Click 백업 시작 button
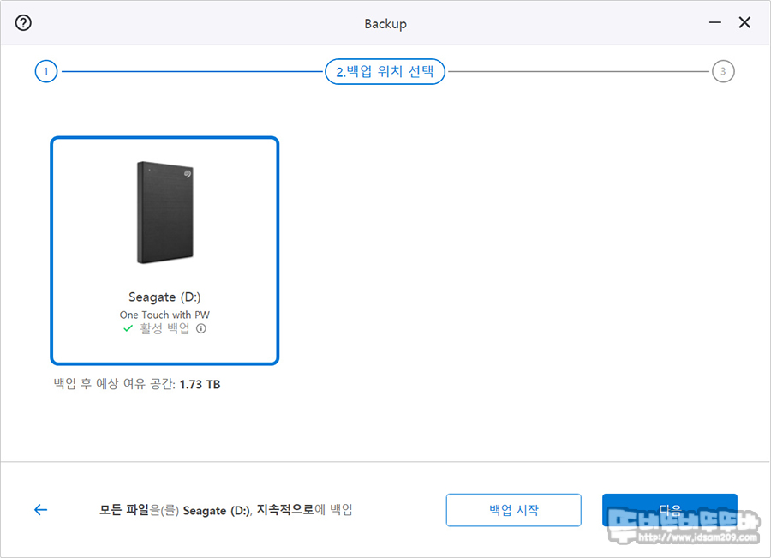771x558 pixels. click(x=514, y=510)
